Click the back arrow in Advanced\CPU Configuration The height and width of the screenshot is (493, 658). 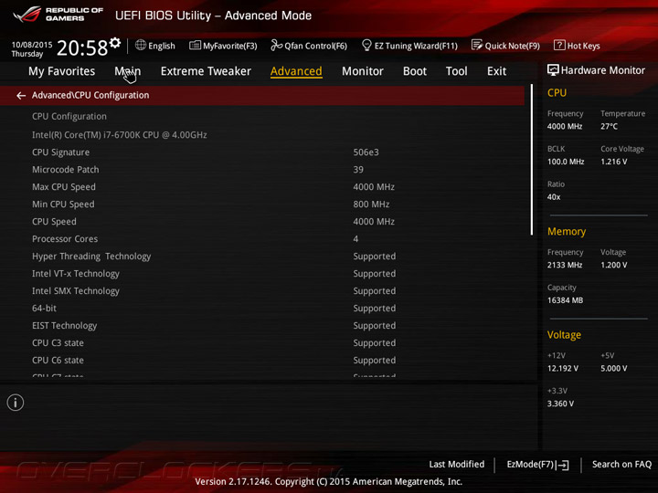[21, 96]
